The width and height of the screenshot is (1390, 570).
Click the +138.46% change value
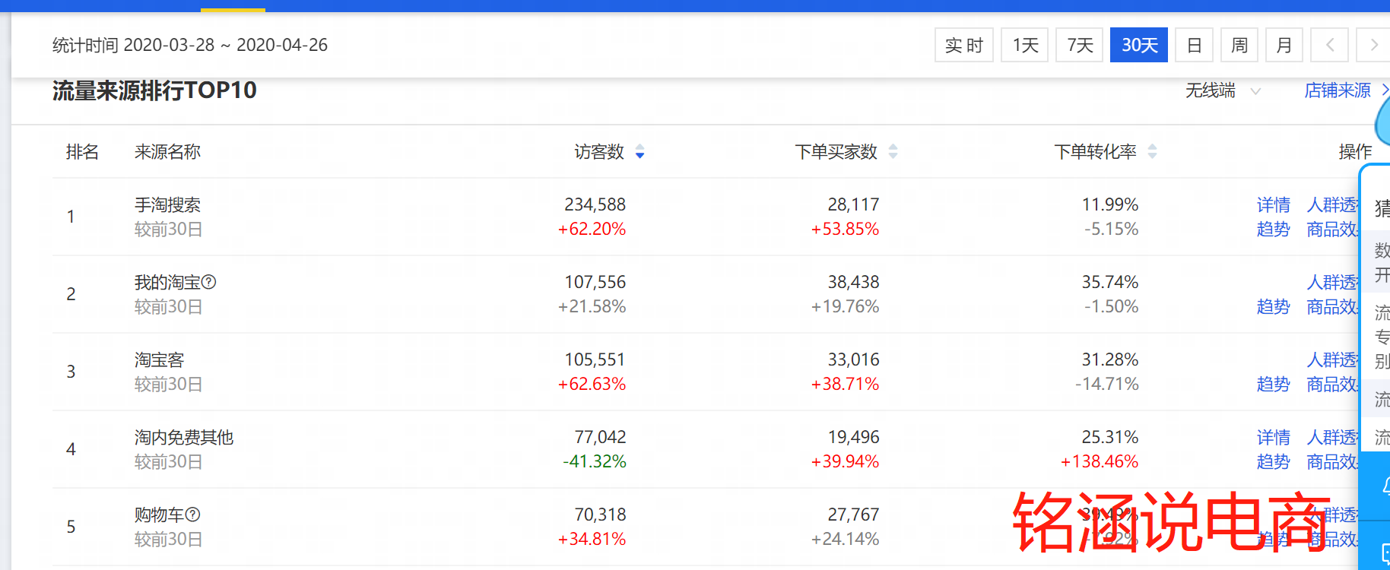[x=1100, y=461]
